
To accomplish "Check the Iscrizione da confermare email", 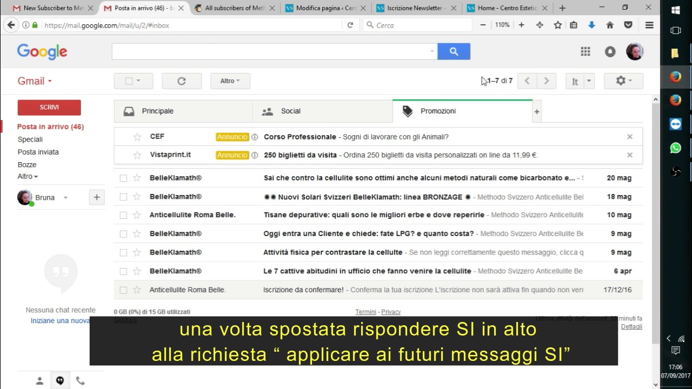I will click(x=123, y=290).
